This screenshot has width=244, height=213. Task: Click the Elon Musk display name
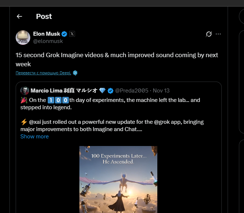47,34
